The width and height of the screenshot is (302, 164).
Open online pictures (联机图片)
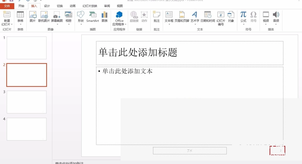[x=44, y=15]
